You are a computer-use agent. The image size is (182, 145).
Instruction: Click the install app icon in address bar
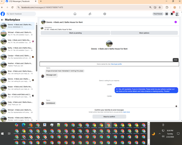tap(155, 7)
